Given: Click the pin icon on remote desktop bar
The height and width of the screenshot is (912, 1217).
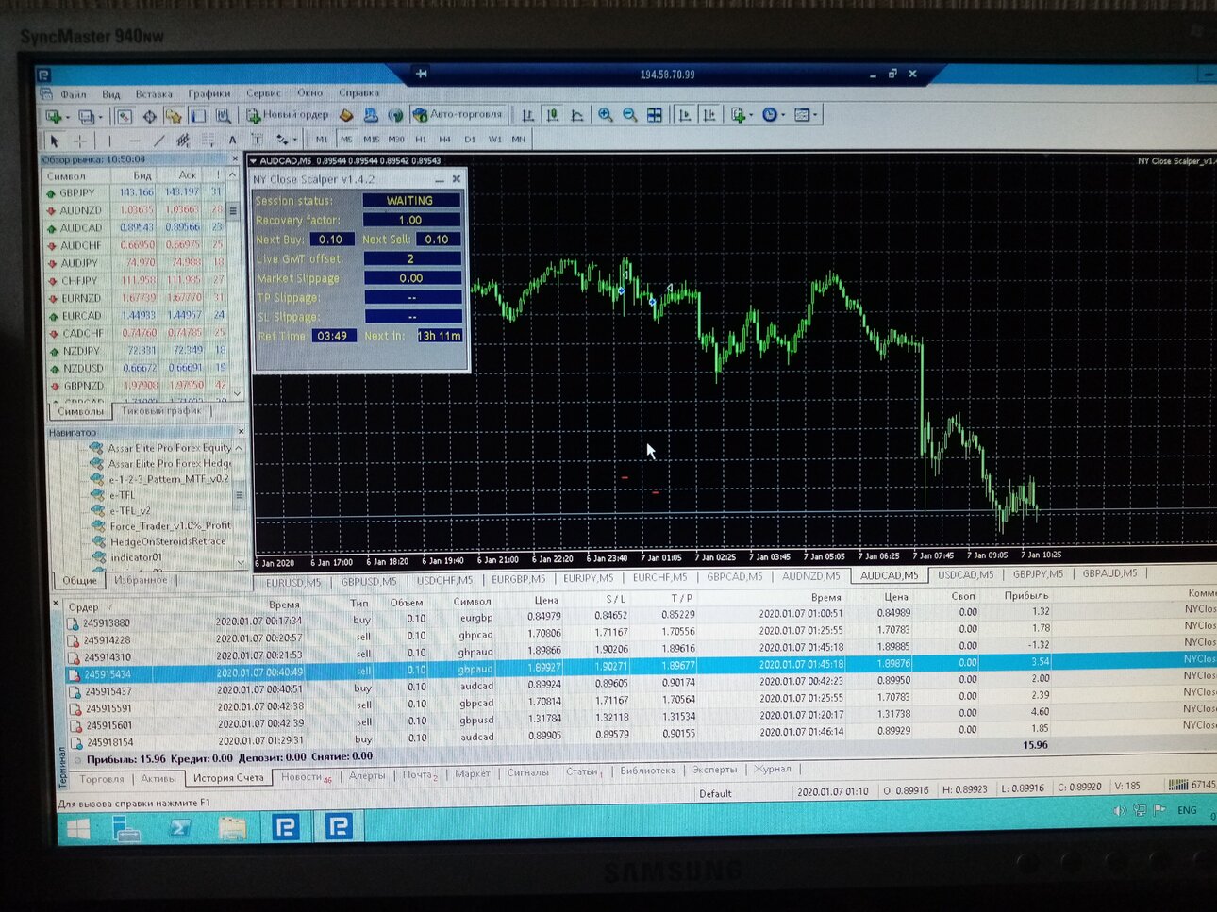Looking at the screenshot, I should click(422, 74).
